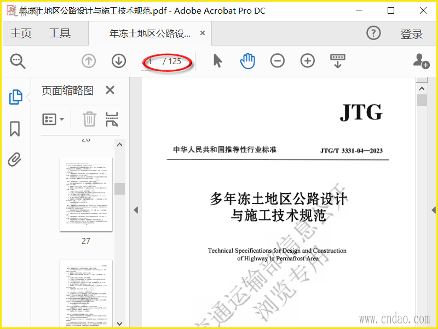Click document scroll up arrow

(422, 89)
